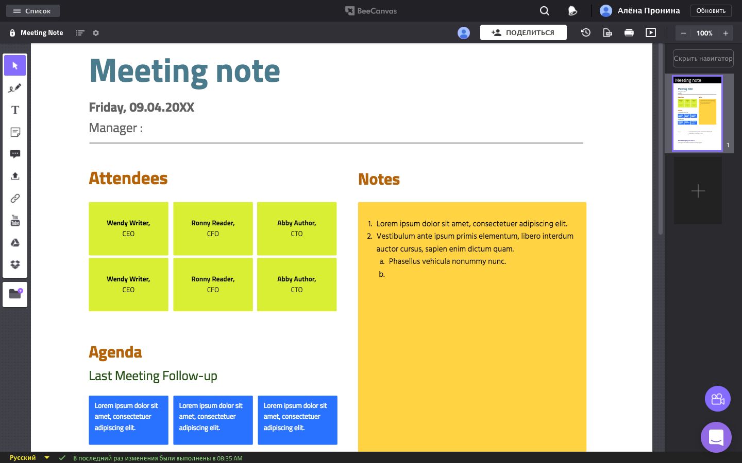Click the large Meeting note heading

pos(184,72)
